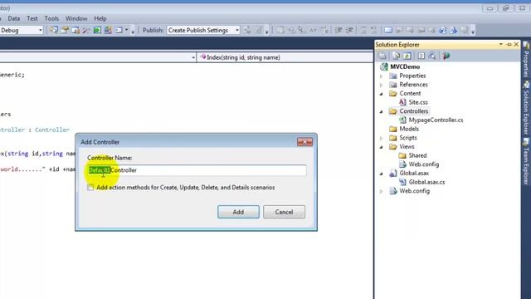
Task: Click the Shared folder icon
Action: [x=402, y=155]
